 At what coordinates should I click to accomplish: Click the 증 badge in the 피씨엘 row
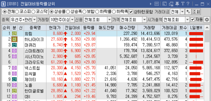click(14, 74)
